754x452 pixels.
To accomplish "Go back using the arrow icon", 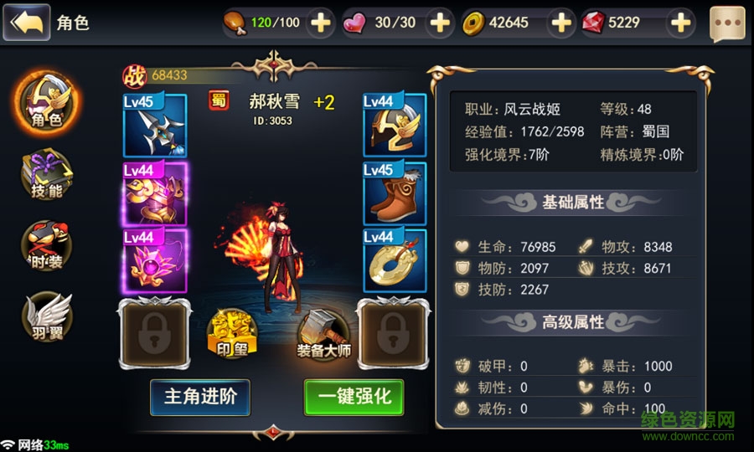I will pyautogui.click(x=27, y=22).
